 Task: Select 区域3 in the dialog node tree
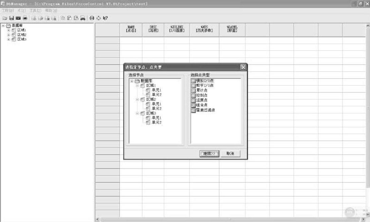(151, 113)
